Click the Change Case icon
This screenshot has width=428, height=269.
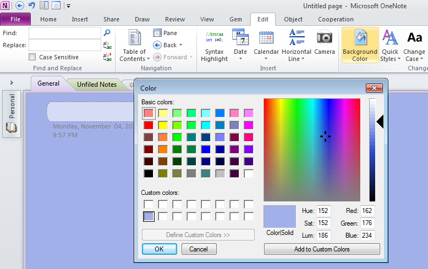pyautogui.click(x=415, y=37)
